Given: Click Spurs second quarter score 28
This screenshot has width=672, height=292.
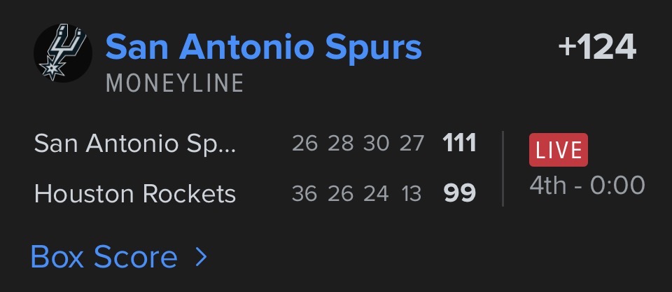Looking at the screenshot, I should point(340,144).
